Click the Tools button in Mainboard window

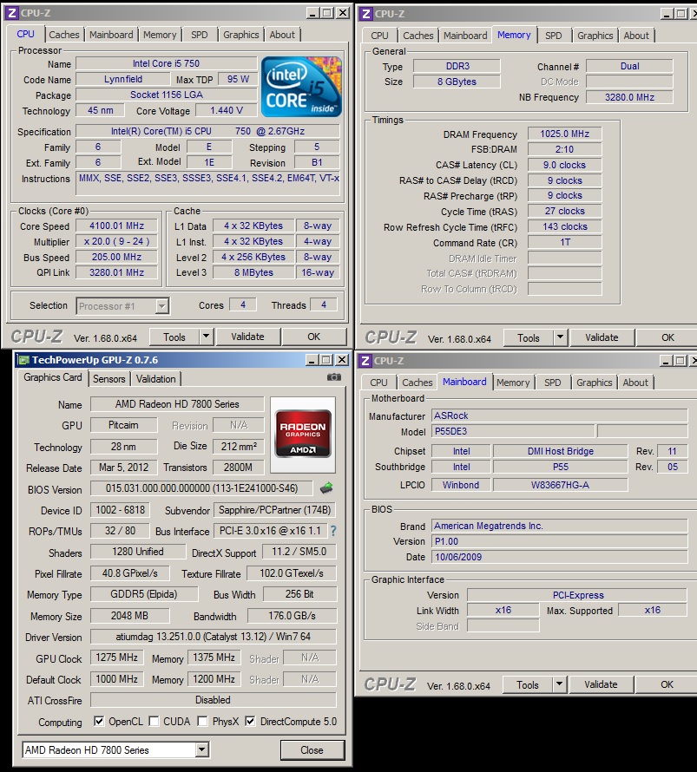[x=528, y=684]
